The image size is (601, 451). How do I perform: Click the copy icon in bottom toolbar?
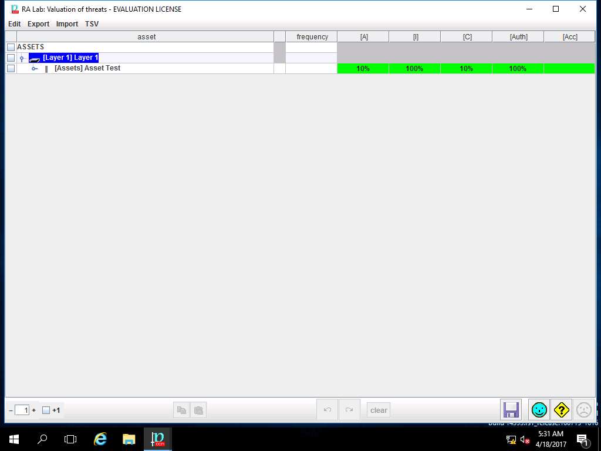[181, 410]
